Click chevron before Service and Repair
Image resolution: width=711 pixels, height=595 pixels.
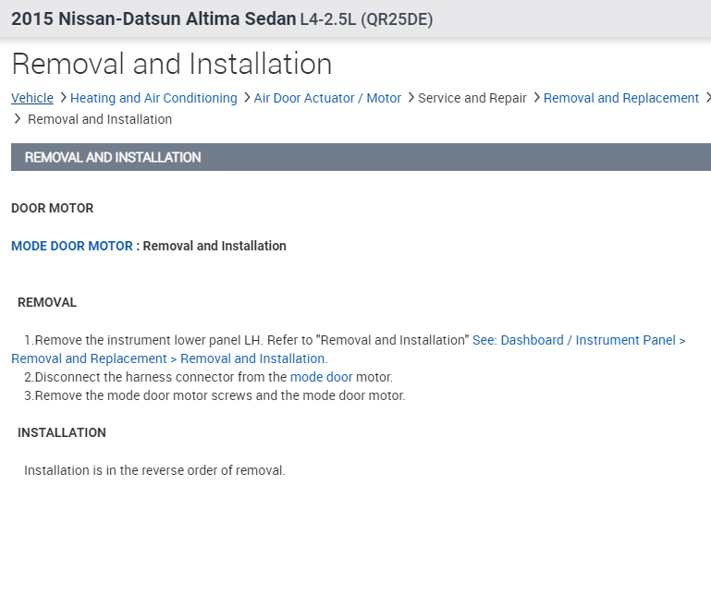point(411,98)
